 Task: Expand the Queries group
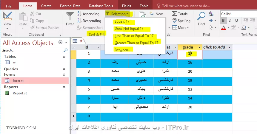tap(64, 69)
